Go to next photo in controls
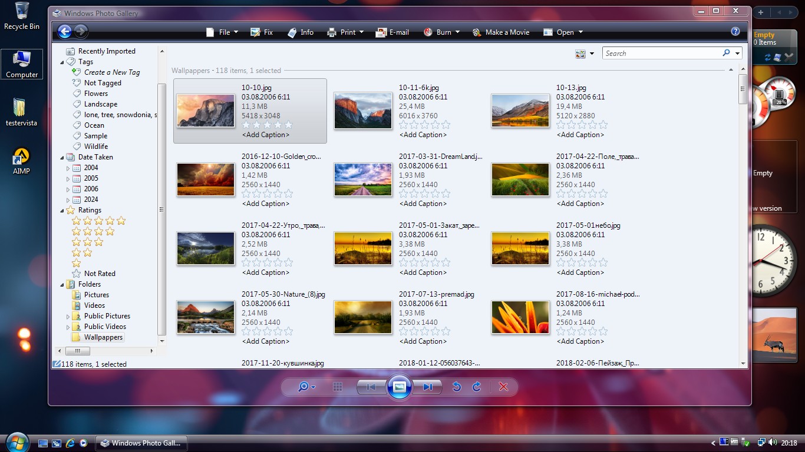The image size is (805, 452). (x=428, y=387)
